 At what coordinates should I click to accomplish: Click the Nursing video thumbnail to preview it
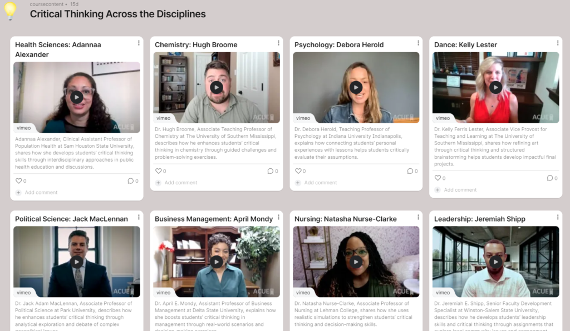pyautogui.click(x=356, y=262)
